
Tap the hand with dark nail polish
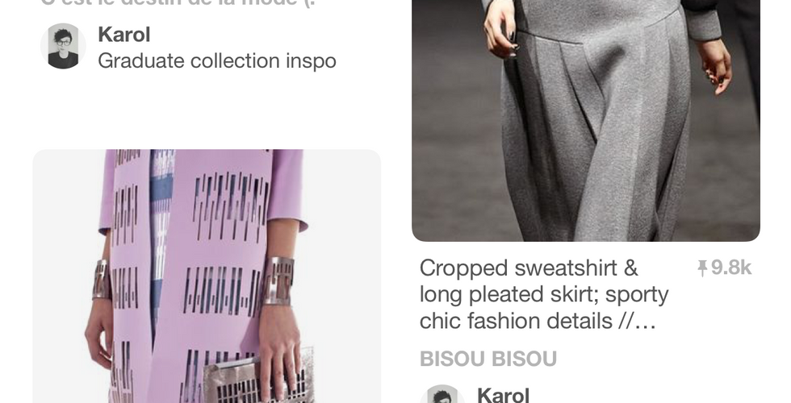(501, 31)
